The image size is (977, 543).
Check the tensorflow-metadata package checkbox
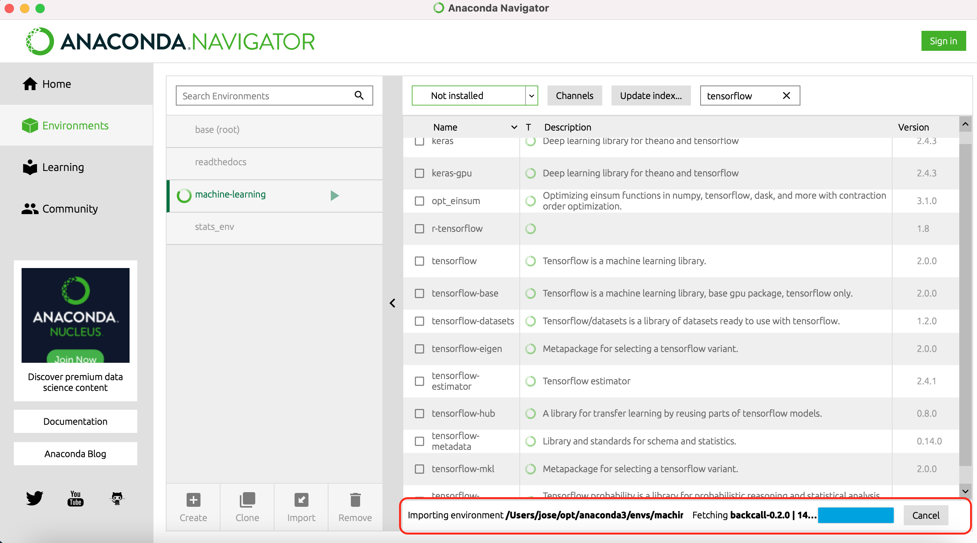point(419,441)
